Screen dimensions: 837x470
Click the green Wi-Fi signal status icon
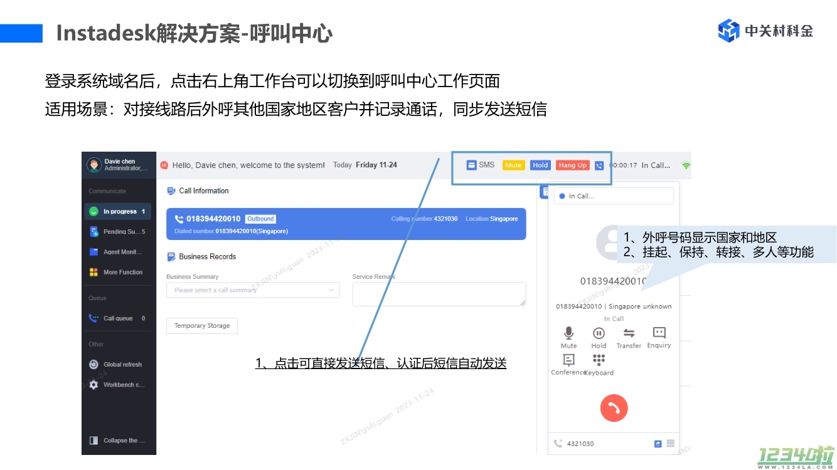(686, 165)
